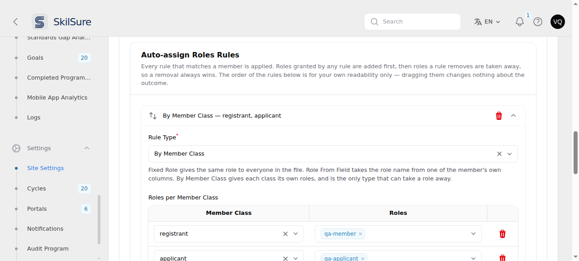579x261 pixels.
Task: Delete the registrant member class row
Action: coord(503,234)
